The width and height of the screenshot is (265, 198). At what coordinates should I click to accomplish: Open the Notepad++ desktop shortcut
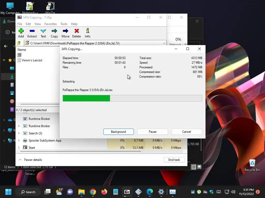(30, 8)
